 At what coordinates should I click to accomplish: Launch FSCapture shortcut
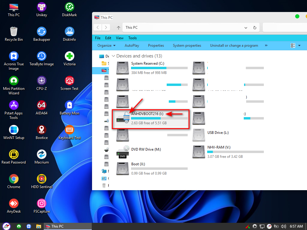[x=41, y=206]
